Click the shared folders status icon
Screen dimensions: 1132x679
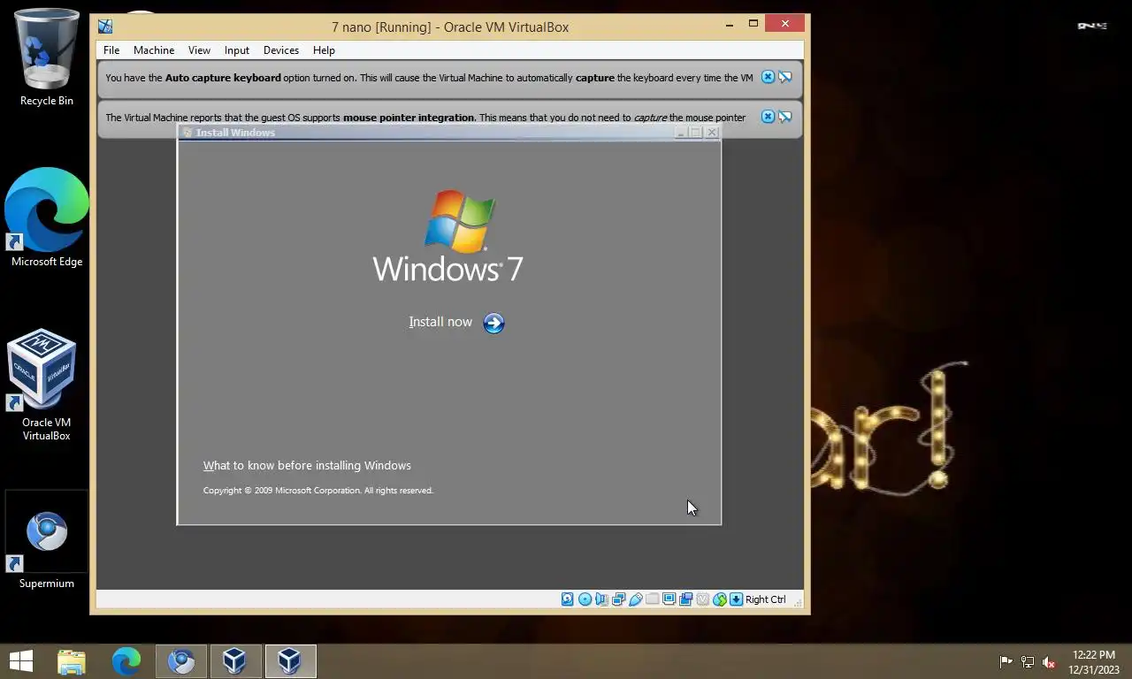pyautogui.click(x=652, y=599)
